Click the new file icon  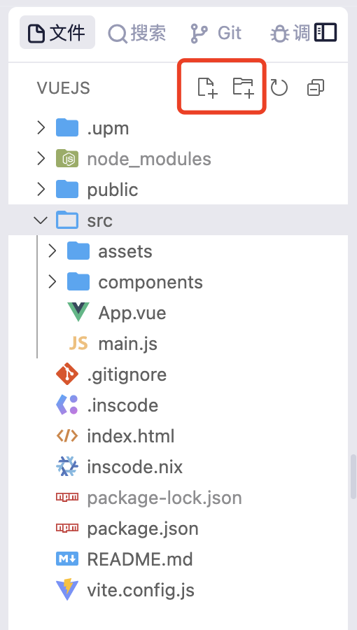[x=207, y=87]
